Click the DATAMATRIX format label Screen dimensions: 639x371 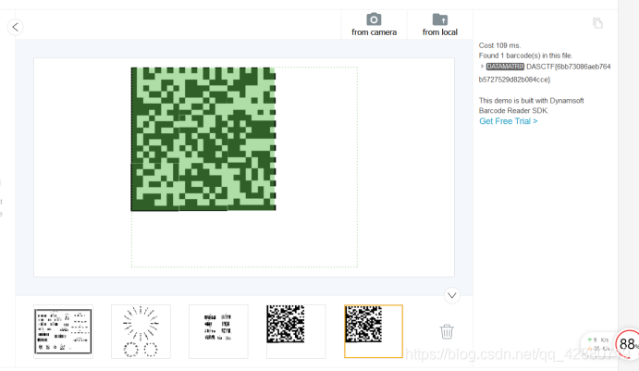pos(505,67)
